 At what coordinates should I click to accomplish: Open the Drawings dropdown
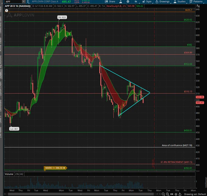point(163,2)
